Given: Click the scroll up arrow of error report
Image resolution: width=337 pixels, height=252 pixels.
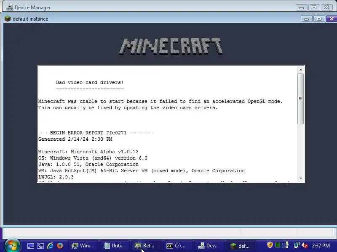Looking at the screenshot, I should point(301,70).
